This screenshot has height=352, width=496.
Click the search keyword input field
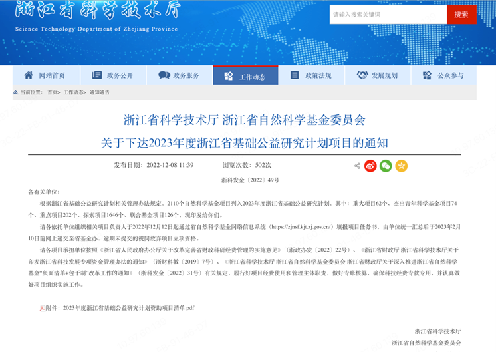(388, 15)
